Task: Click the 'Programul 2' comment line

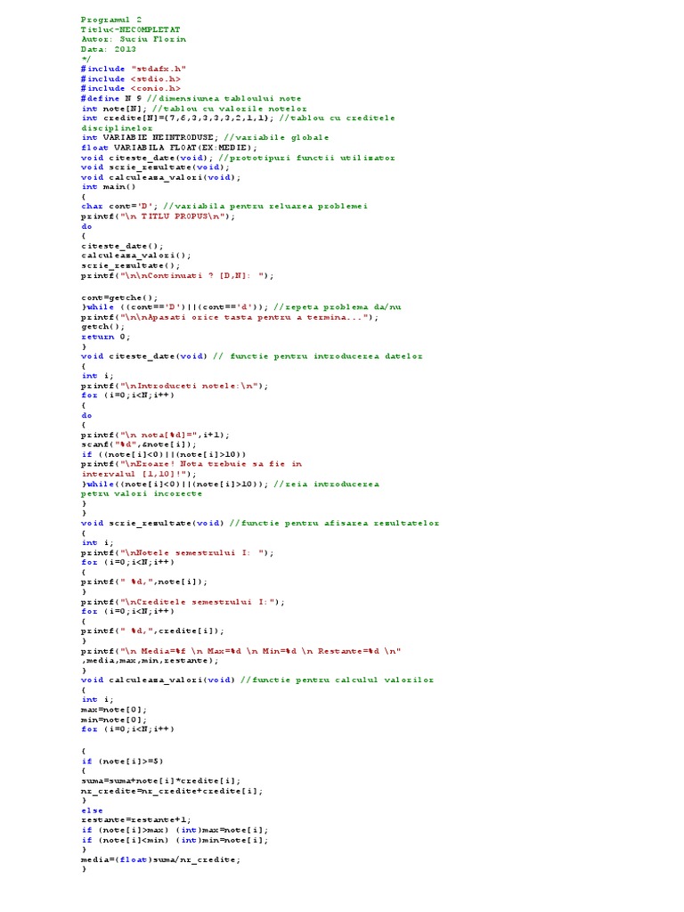Action: pyautogui.click(x=110, y=20)
